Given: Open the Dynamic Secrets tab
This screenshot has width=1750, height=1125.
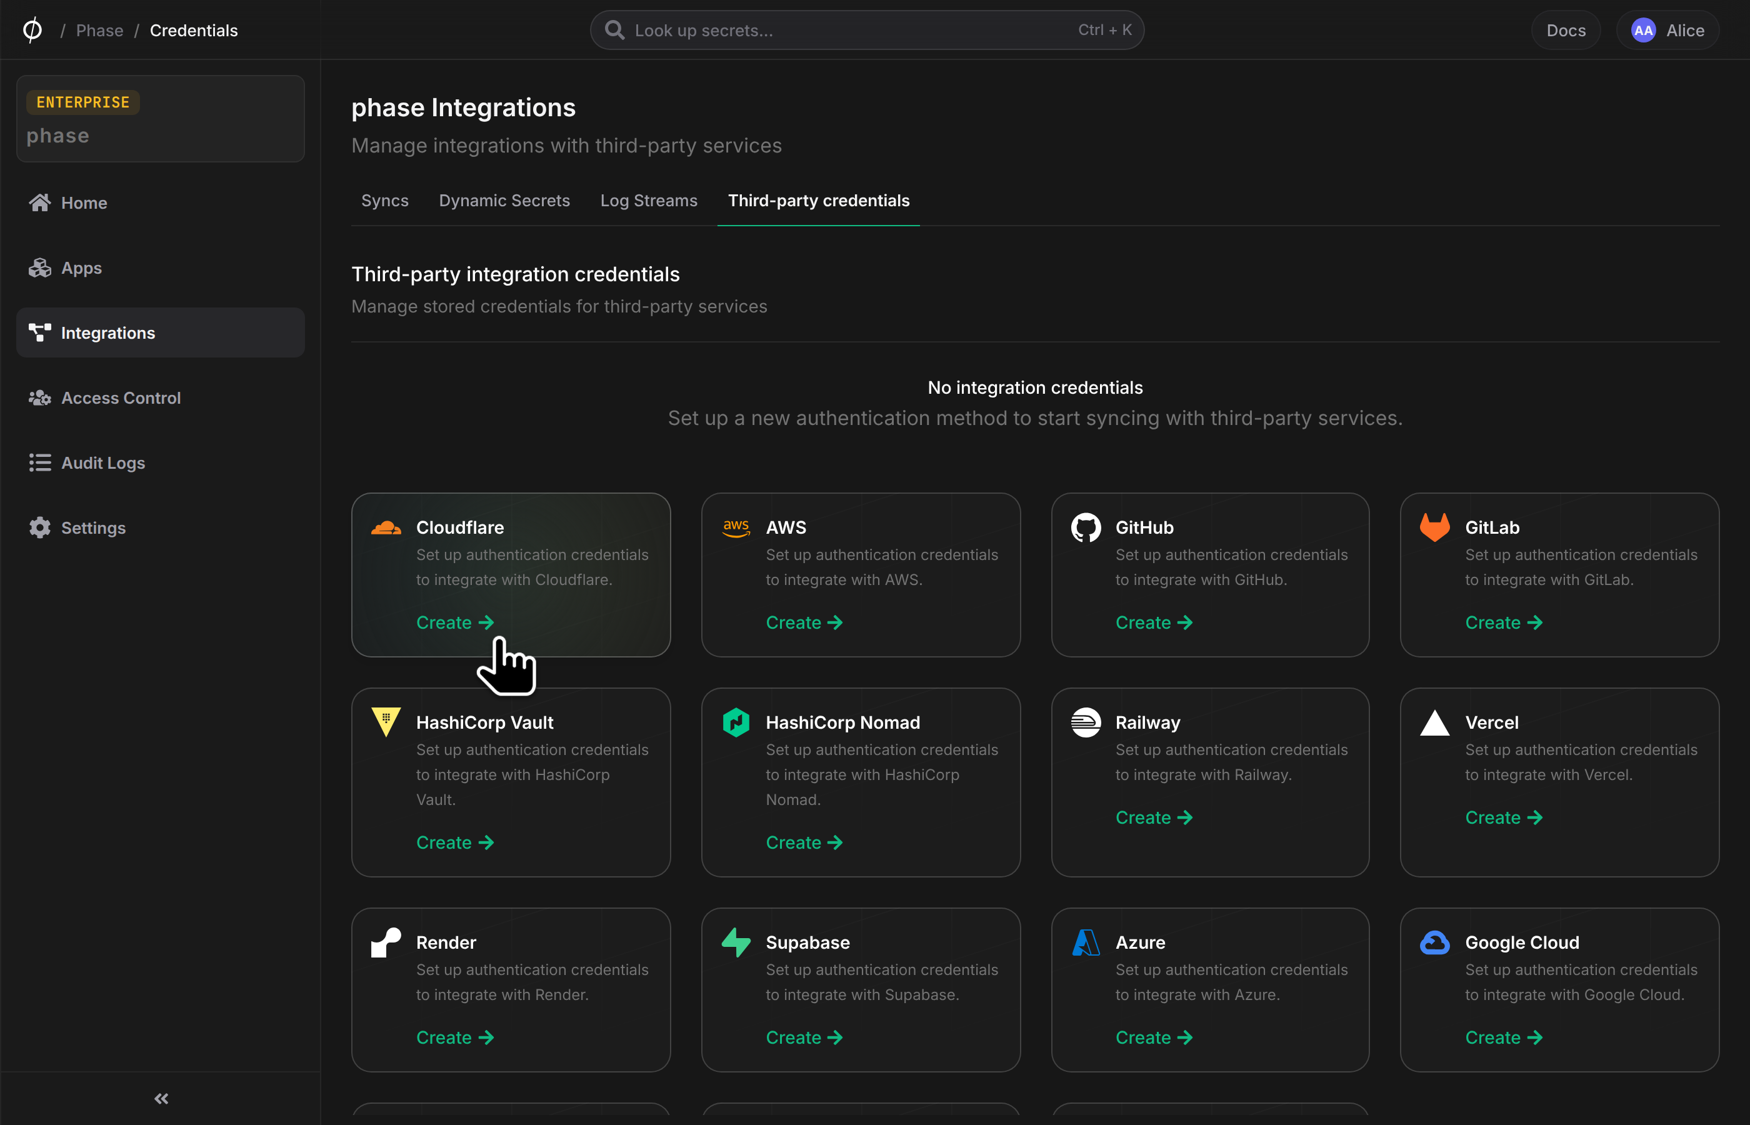Looking at the screenshot, I should click(504, 200).
